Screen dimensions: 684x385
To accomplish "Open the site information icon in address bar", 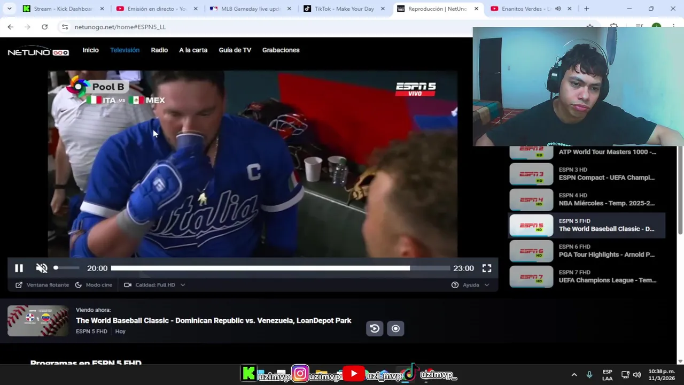I will [65, 27].
